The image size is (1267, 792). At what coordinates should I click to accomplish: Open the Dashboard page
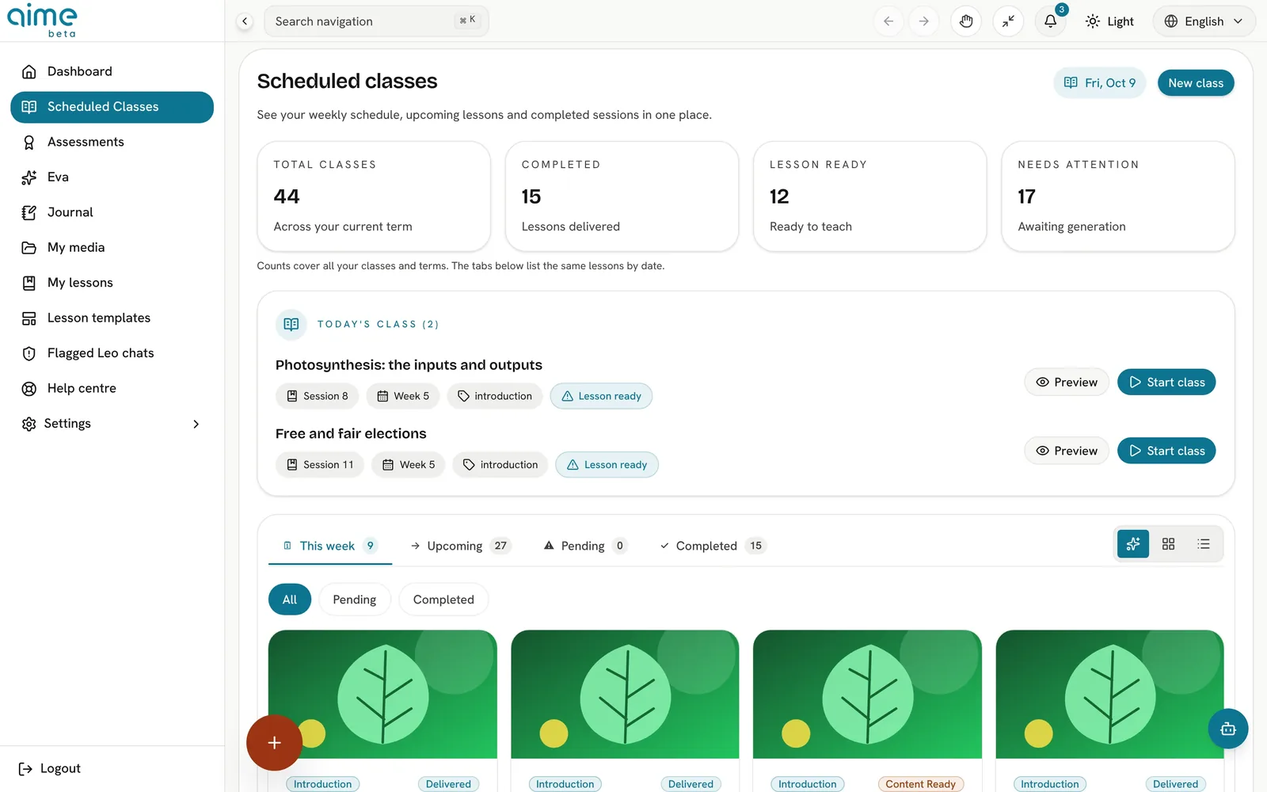point(112,71)
